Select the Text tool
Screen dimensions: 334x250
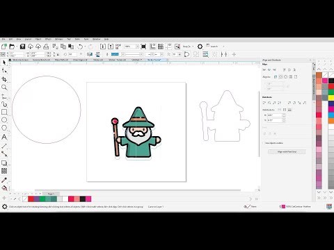click(4, 137)
